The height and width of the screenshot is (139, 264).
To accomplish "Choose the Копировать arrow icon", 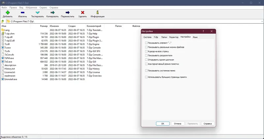I will 52,13.
